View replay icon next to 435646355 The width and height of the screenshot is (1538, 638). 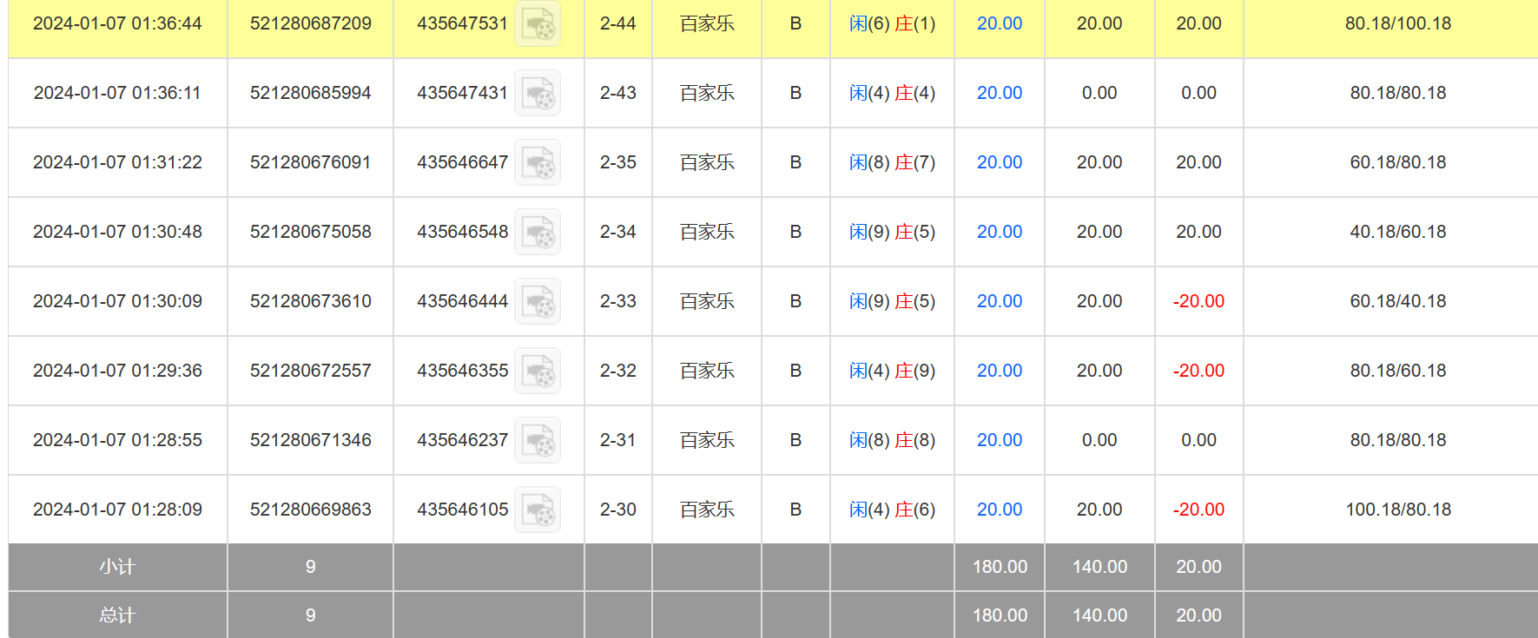pyautogui.click(x=538, y=372)
